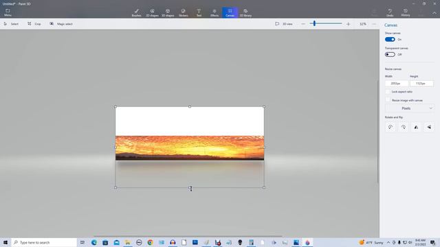Show hidden system tray icons
This screenshot has width=440, height=247.
pos(388,242)
